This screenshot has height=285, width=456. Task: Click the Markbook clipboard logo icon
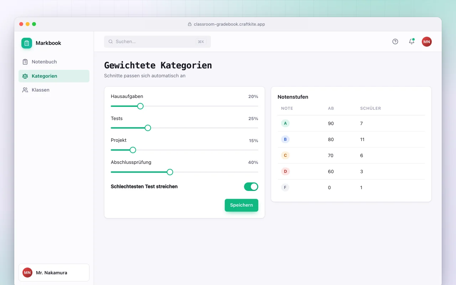(27, 43)
